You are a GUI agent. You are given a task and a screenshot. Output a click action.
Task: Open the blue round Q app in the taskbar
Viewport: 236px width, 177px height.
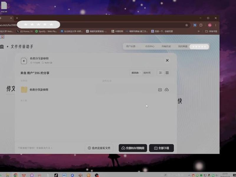tap(72, 175)
